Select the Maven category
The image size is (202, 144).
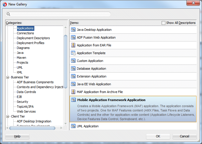pos(21,58)
